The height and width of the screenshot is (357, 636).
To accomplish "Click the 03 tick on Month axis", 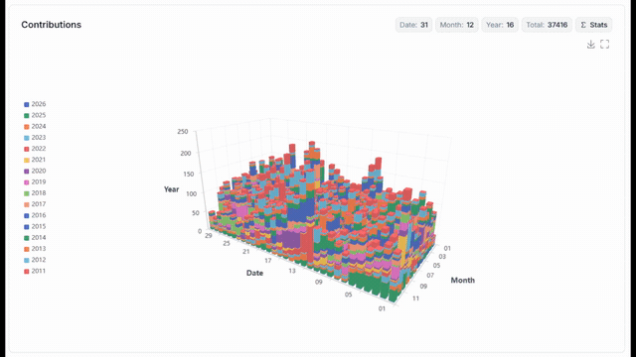I will (442, 257).
